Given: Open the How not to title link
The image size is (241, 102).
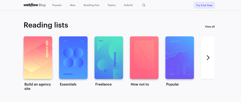Looking at the screenshot, I should click(140, 84).
